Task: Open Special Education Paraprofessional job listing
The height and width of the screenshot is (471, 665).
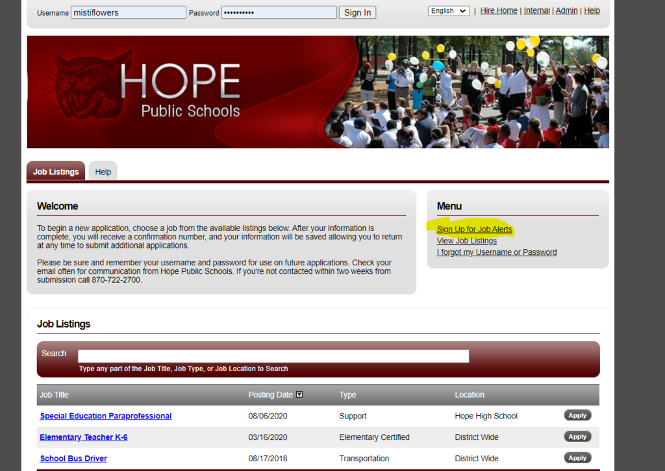Action: pyautogui.click(x=106, y=416)
